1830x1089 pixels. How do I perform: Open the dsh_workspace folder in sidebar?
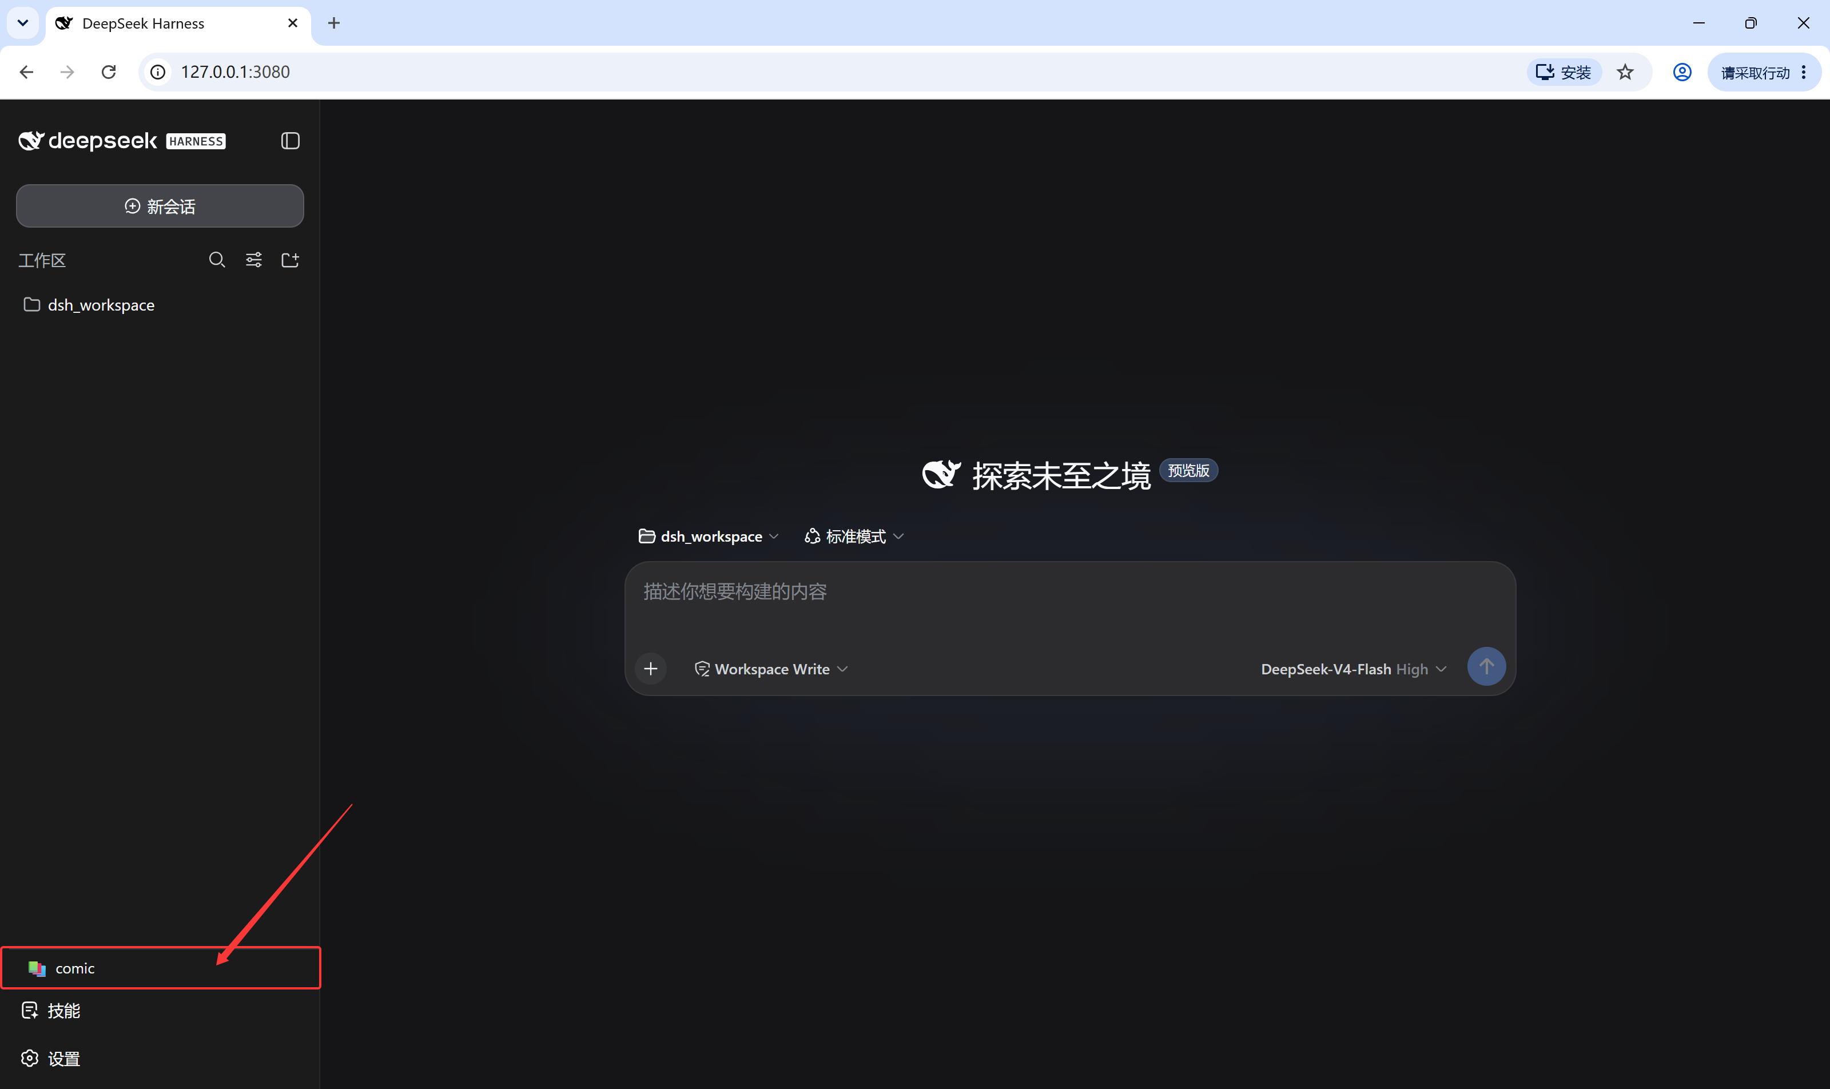160,304
